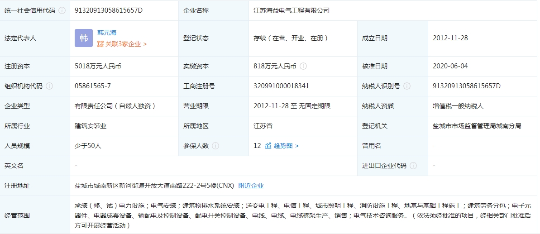The height and width of the screenshot is (234, 540).
Task: Open the 趋势图 trend chart link
Action: click(x=286, y=146)
